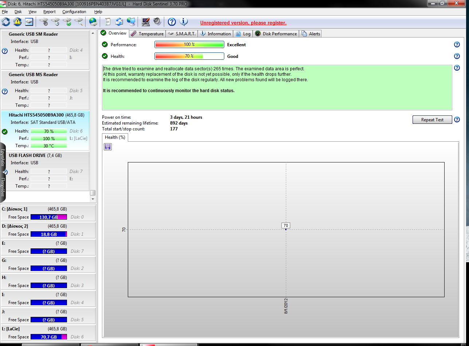
Task: Click L: [LaCie] 70,7 GB free space bar
Action: (49, 337)
